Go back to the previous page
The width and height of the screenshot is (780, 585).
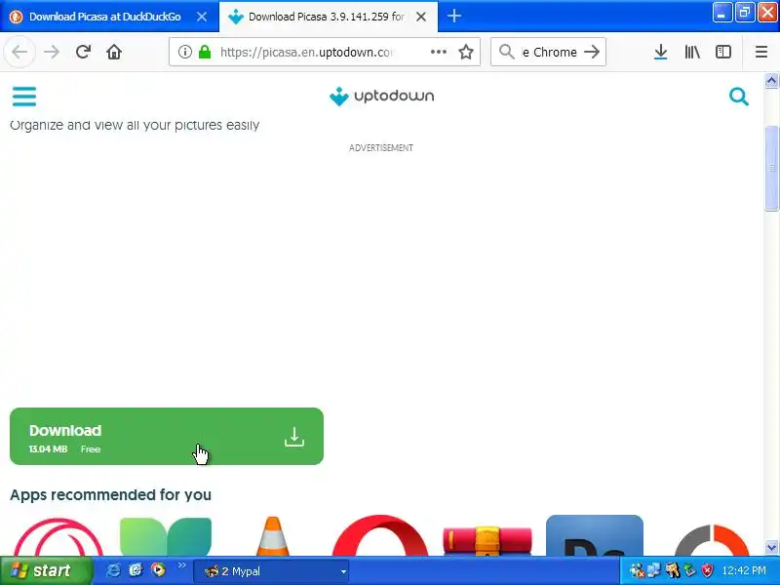coord(19,52)
